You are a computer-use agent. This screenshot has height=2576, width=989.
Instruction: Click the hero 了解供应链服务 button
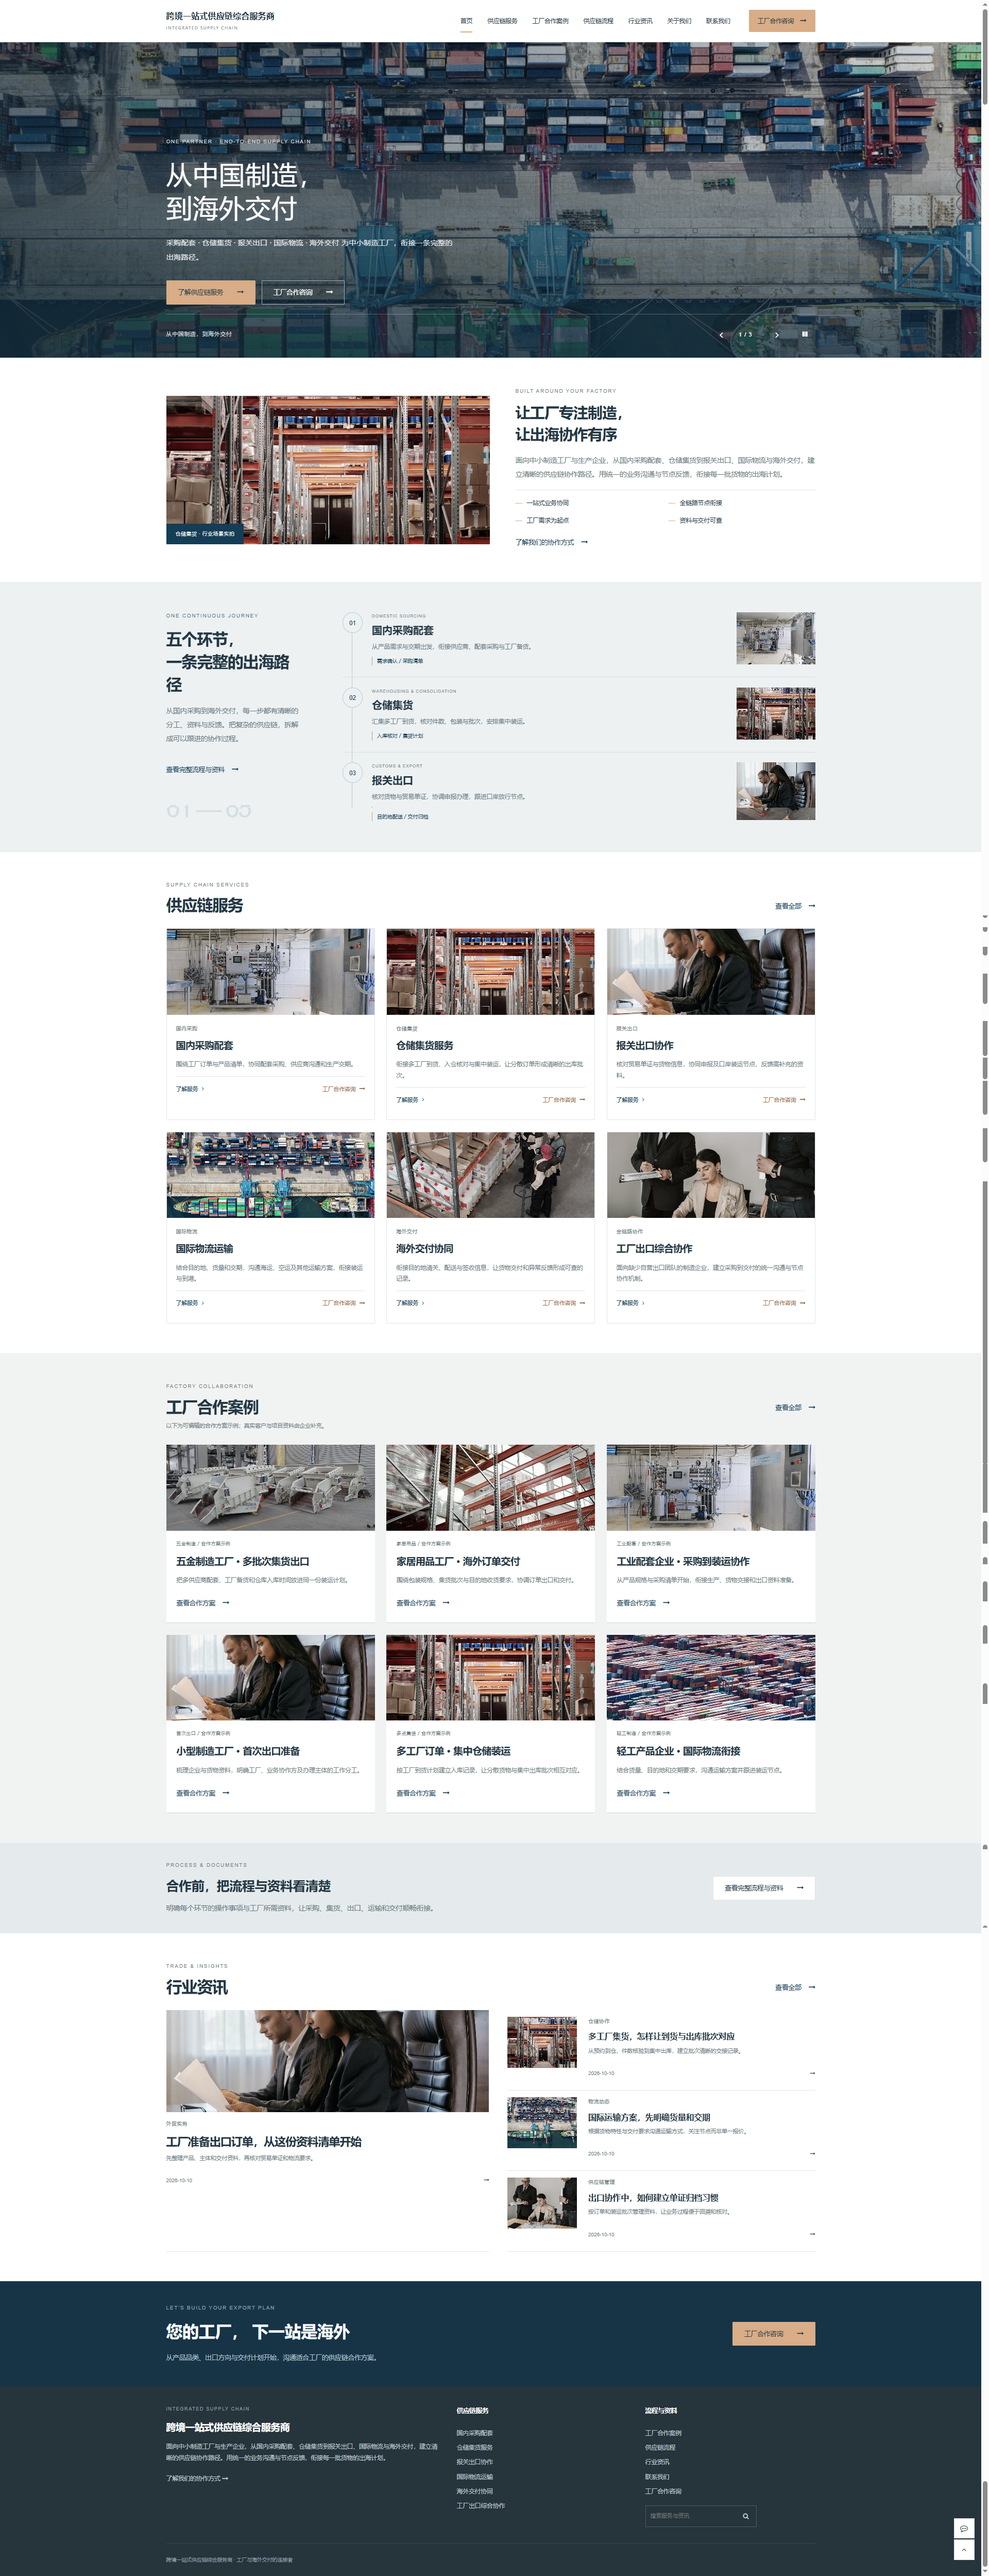click(x=210, y=292)
